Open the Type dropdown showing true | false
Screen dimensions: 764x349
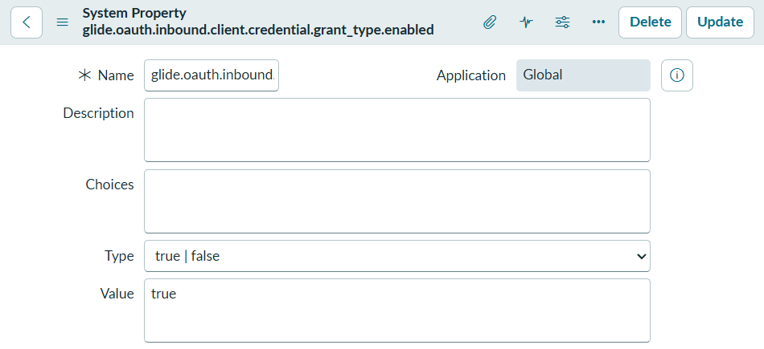[397, 256]
